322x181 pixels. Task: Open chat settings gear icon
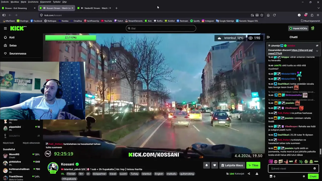pyautogui.click(x=304, y=176)
